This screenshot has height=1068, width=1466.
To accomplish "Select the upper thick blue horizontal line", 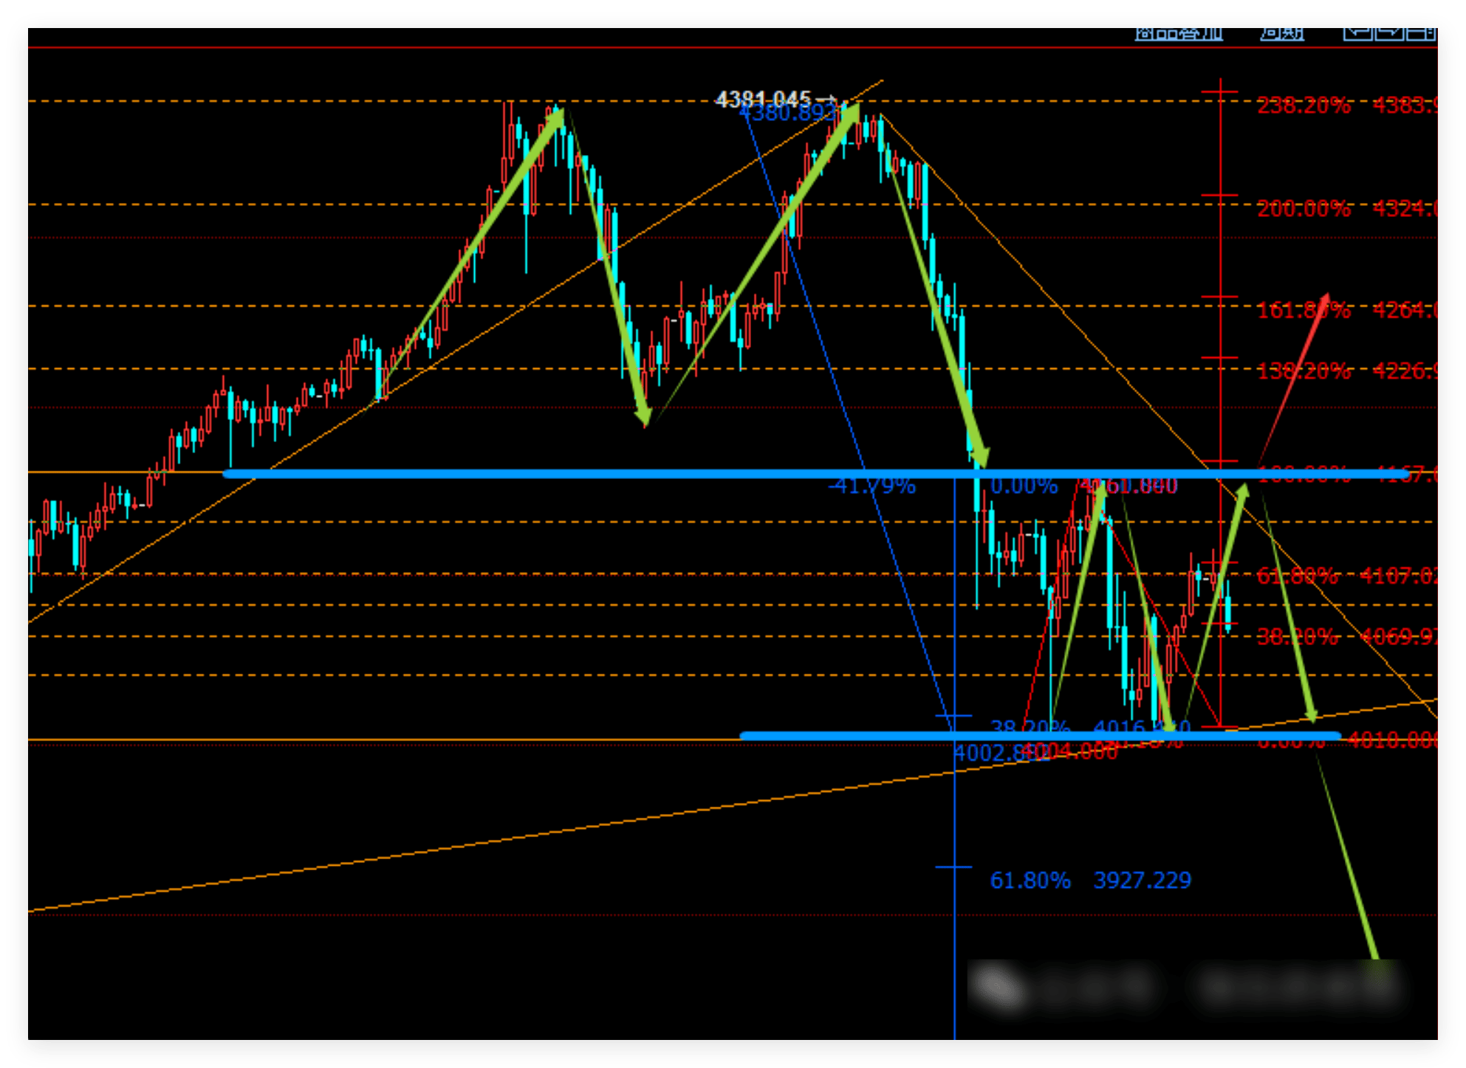I will pos(591,474).
